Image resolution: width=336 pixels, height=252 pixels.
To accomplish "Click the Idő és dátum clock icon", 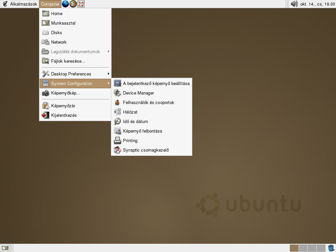I will click(x=117, y=121).
